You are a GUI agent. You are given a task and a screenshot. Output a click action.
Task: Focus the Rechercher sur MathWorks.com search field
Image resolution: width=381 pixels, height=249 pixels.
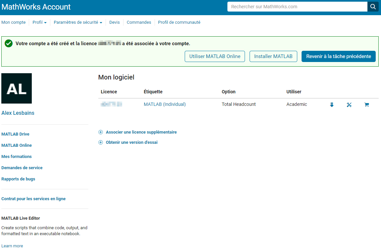click(x=297, y=7)
